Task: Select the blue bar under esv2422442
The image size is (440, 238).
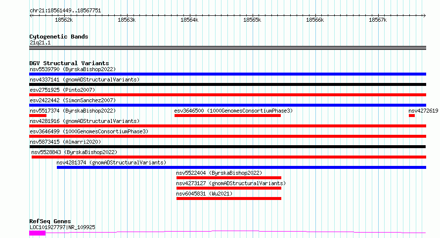Action: 227,105
